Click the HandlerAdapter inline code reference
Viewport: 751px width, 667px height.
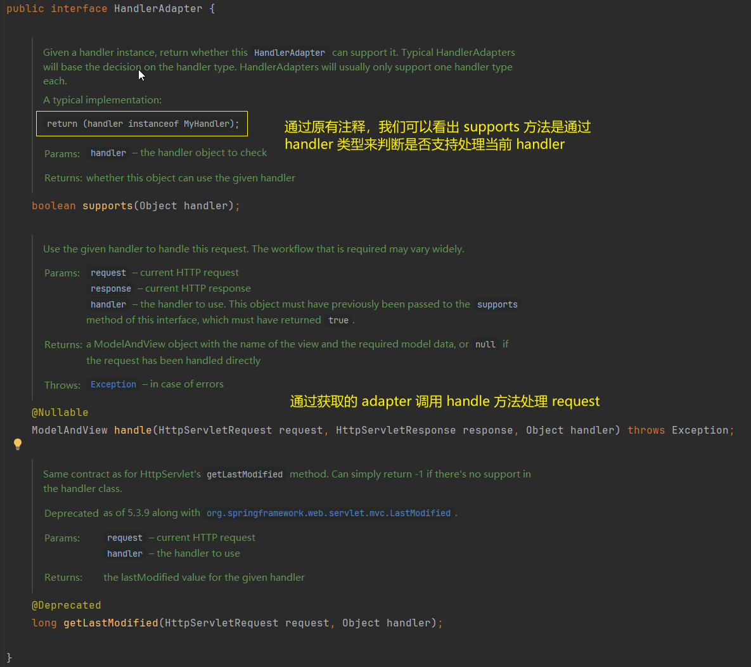coord(289,53)
